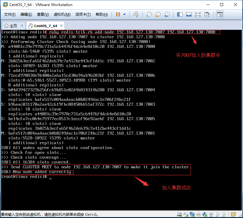Open the 文件(F) menu
This screenshot has height=218, width=243.
[10, 14]
